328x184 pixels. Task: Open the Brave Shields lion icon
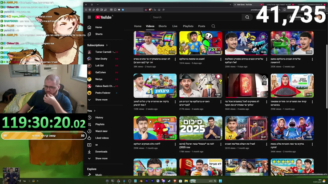pyautogui.click(x=150, y=10)
